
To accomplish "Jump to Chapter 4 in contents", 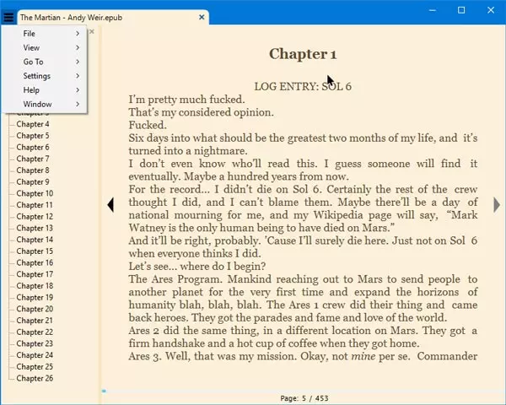I will tap(33, 124).
